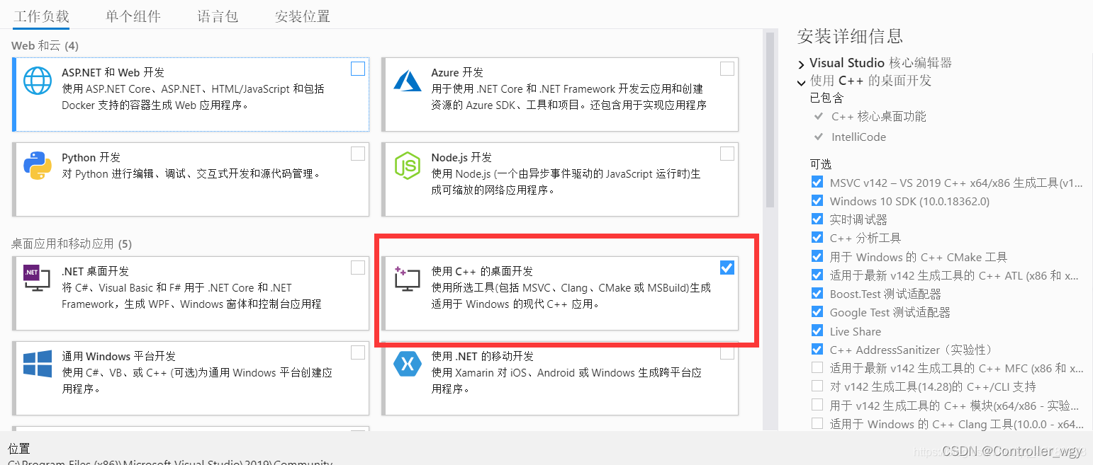1093x465 pixels.
Task: Open the 单个组件 tab
Action: 133,15
